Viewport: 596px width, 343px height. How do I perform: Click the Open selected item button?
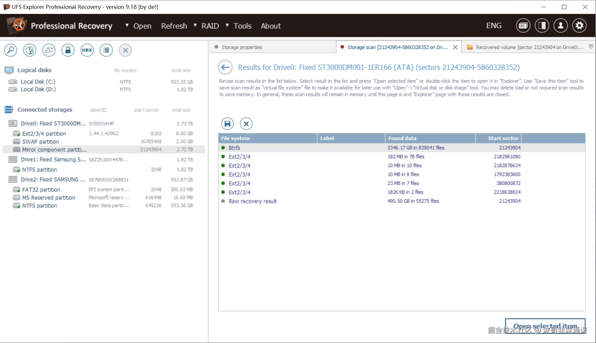(x=545, y=326)
